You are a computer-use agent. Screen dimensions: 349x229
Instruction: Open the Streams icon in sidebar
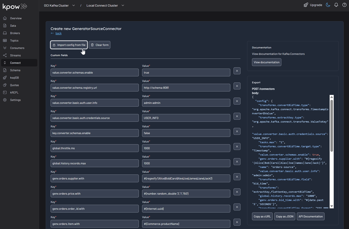(5, 55)
